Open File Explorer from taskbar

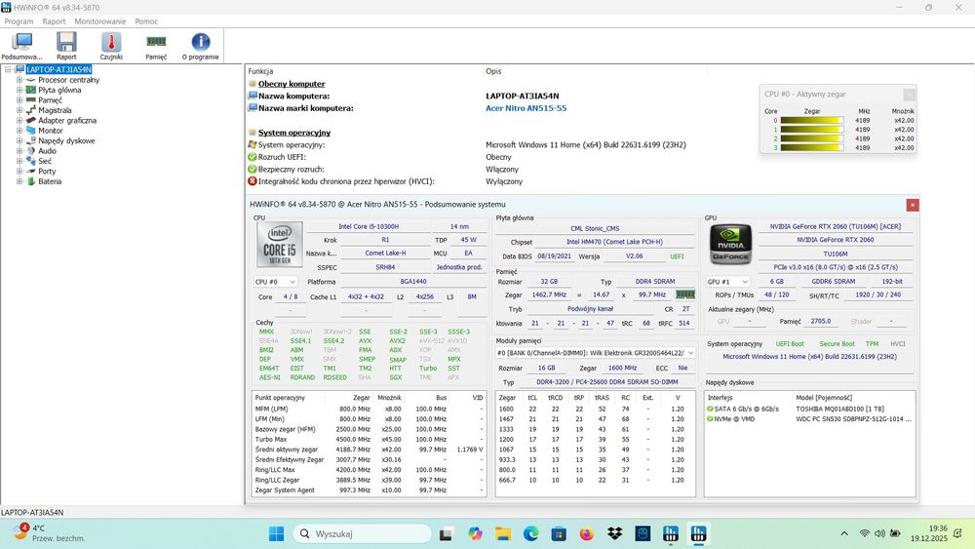pos(503,533)
